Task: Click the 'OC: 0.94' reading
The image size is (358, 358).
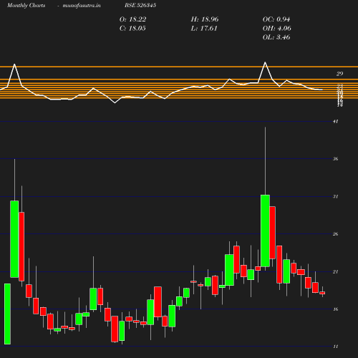Action: click(x=276, y=19)
